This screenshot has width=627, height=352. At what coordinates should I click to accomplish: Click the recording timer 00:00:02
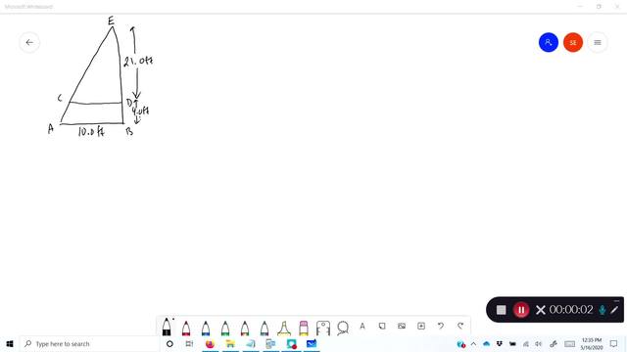[x=571, y=310]
